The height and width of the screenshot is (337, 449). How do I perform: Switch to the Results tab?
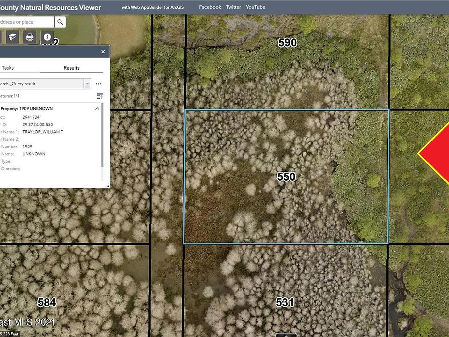[x=72, y=68]
